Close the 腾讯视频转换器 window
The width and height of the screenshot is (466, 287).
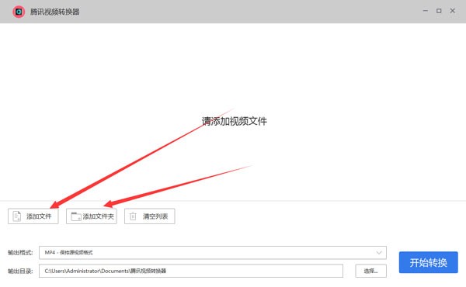click(453, 11)
